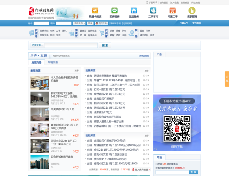
Task: Click the 招聘求职 link
Action: point(44,31)
